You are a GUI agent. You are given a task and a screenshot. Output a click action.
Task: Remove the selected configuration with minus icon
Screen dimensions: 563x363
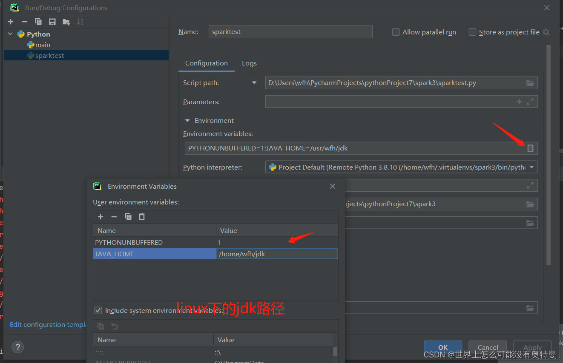click(25, 22)
